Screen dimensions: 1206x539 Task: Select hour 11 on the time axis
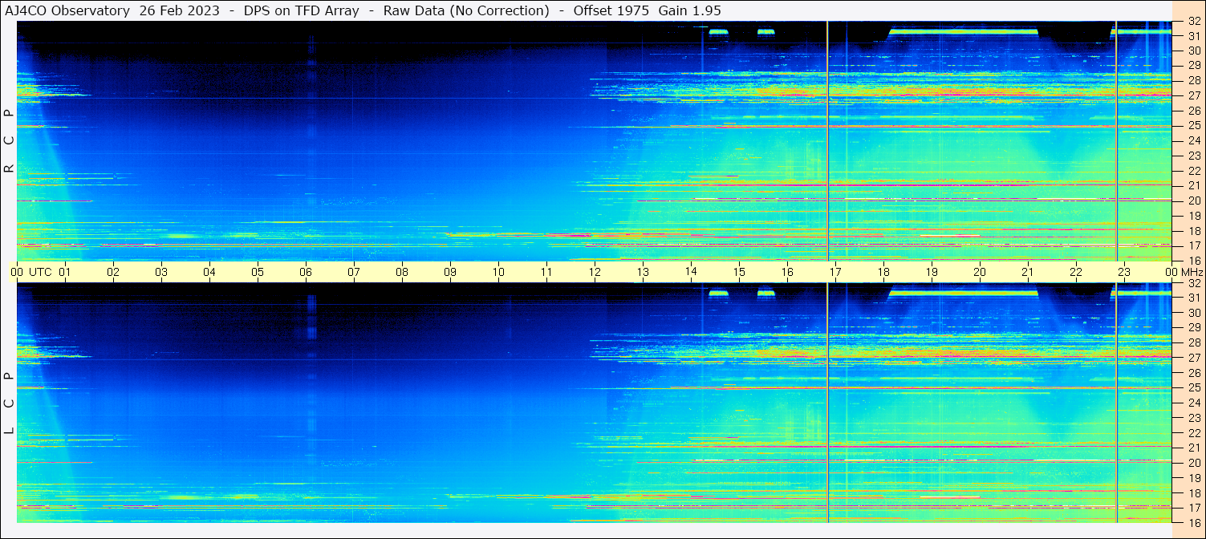click(546, 272)
